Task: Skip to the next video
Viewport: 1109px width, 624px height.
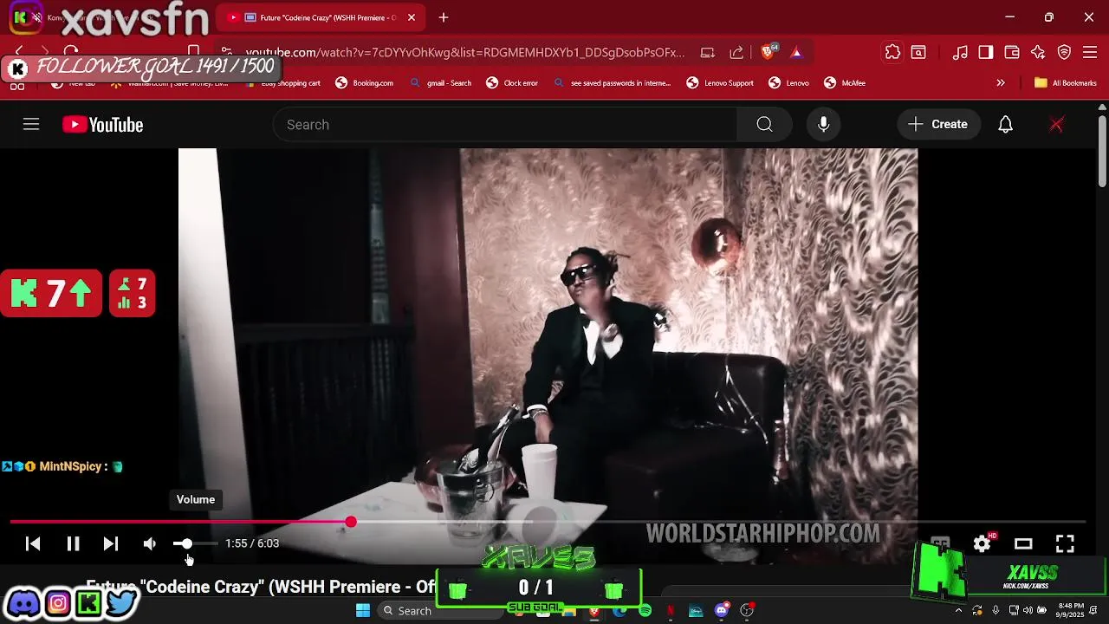Action: [111, 543]
